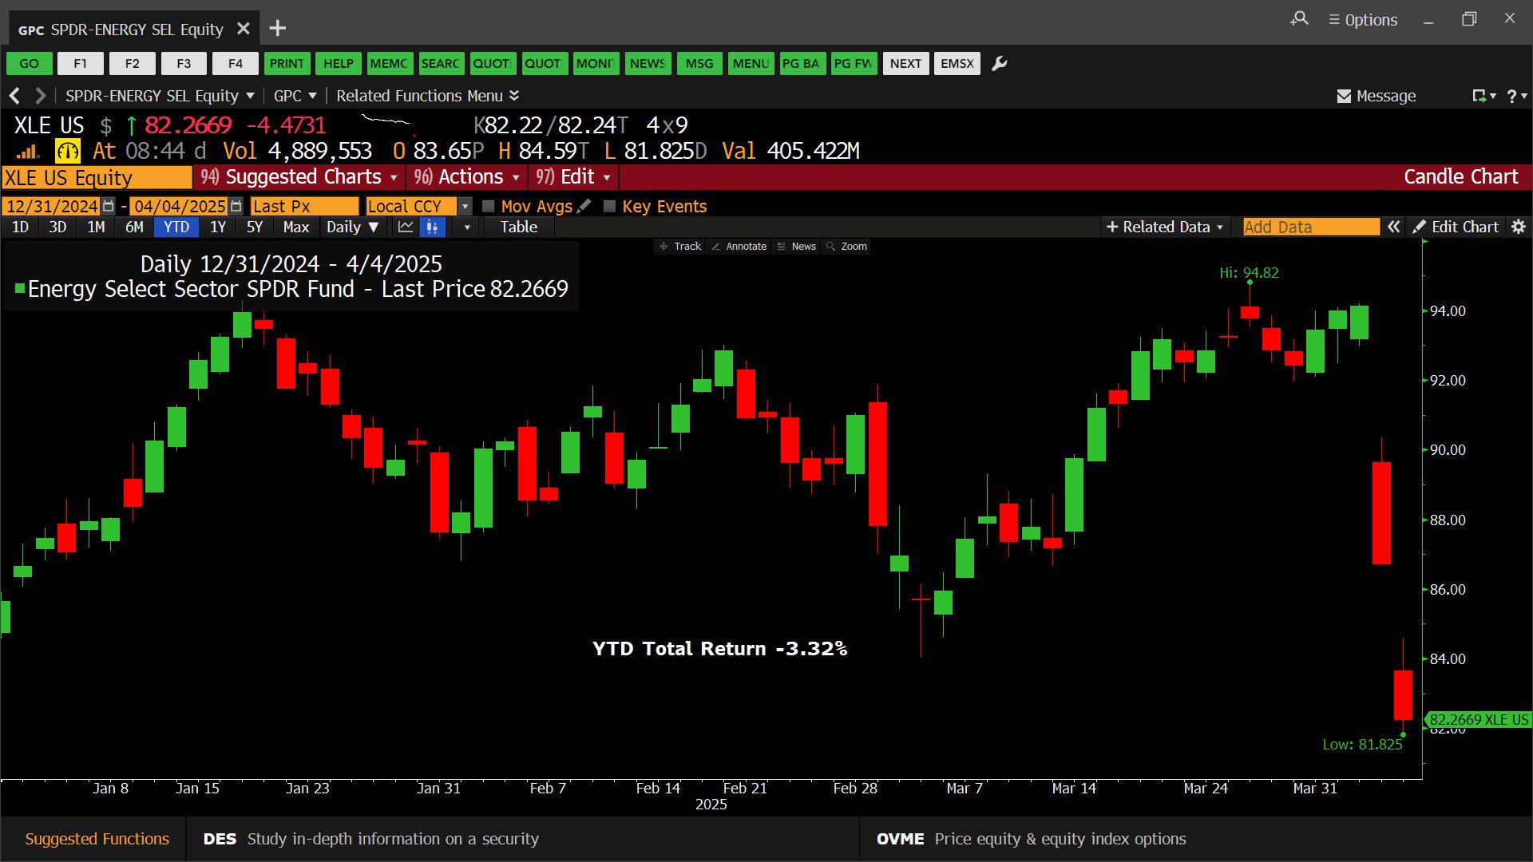Open the Suggested Charts menu
Viewport: 1533px width, 862px height.
(300, 177)
